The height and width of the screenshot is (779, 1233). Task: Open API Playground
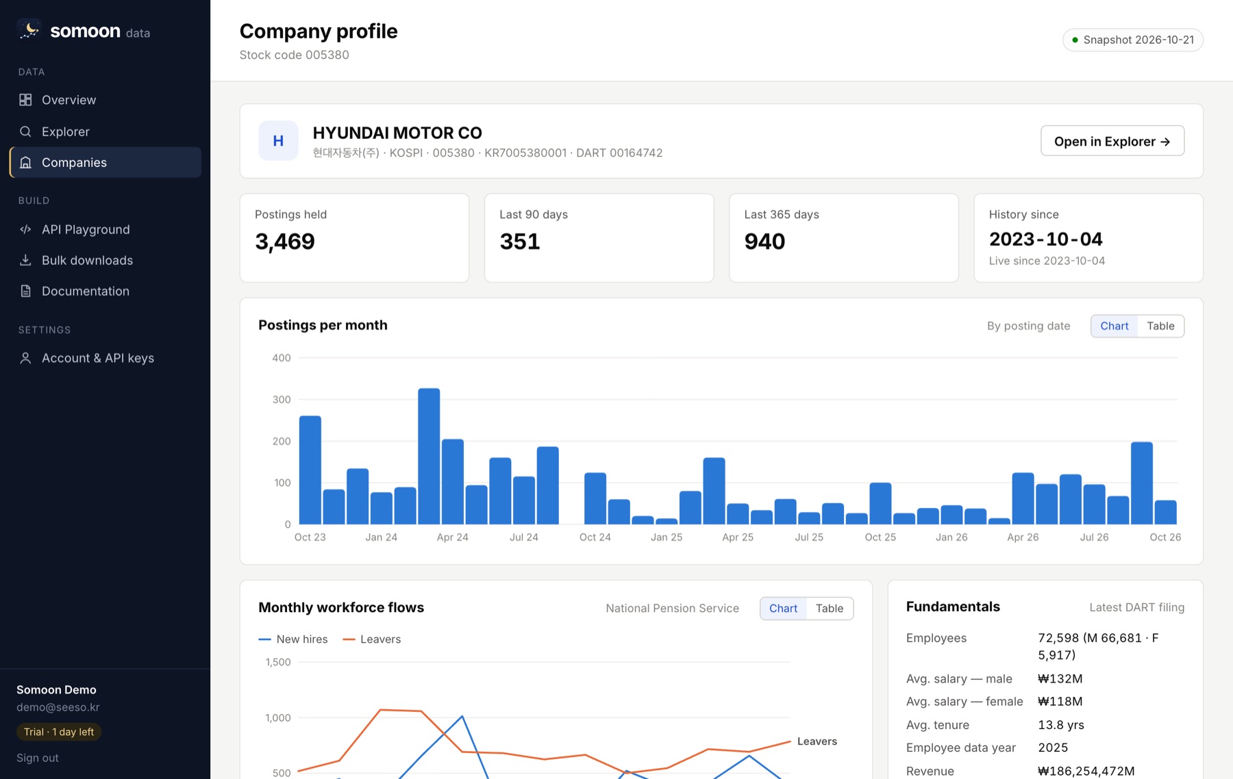105,229
